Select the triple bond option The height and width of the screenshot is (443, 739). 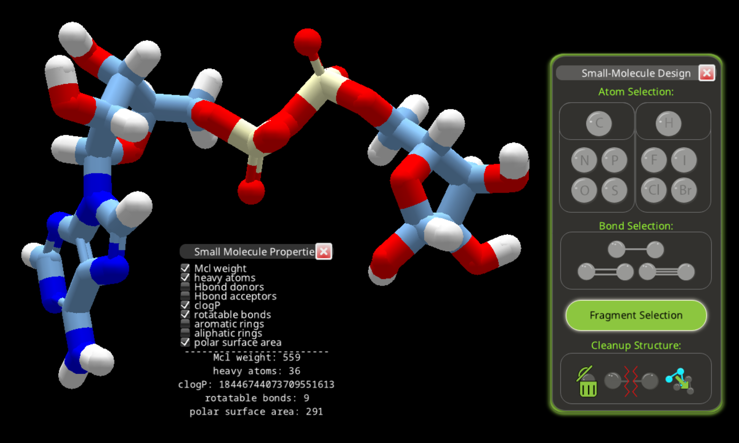point(666,272)
